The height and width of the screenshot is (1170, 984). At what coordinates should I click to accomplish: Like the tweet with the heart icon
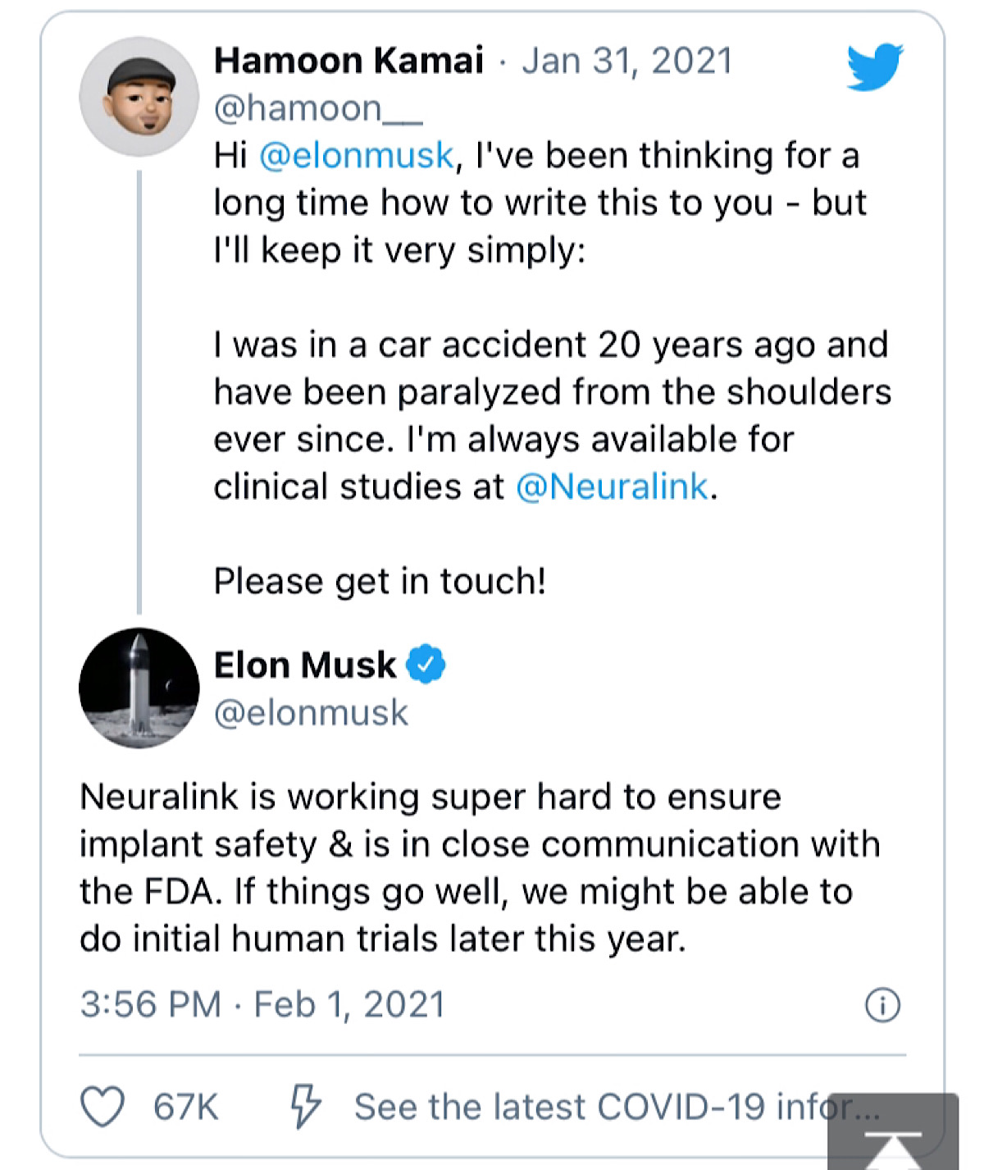click(102, 1106)
